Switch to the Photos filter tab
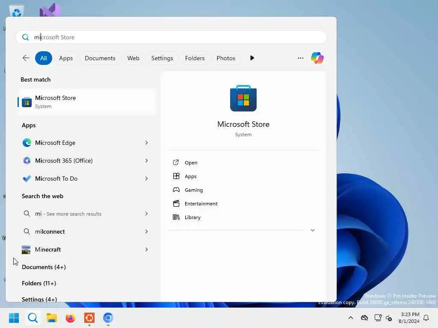The width and height of the screenshot is (438, 328). click(226, 58)
